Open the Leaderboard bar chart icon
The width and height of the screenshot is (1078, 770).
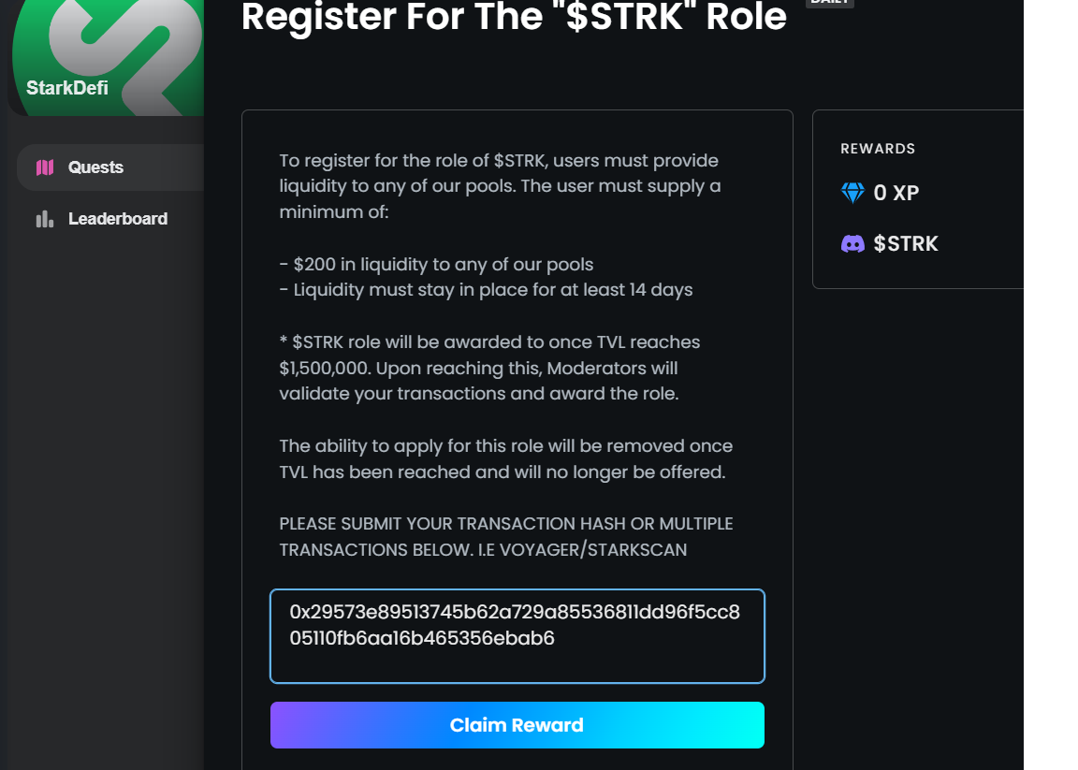tap(45, 219)
